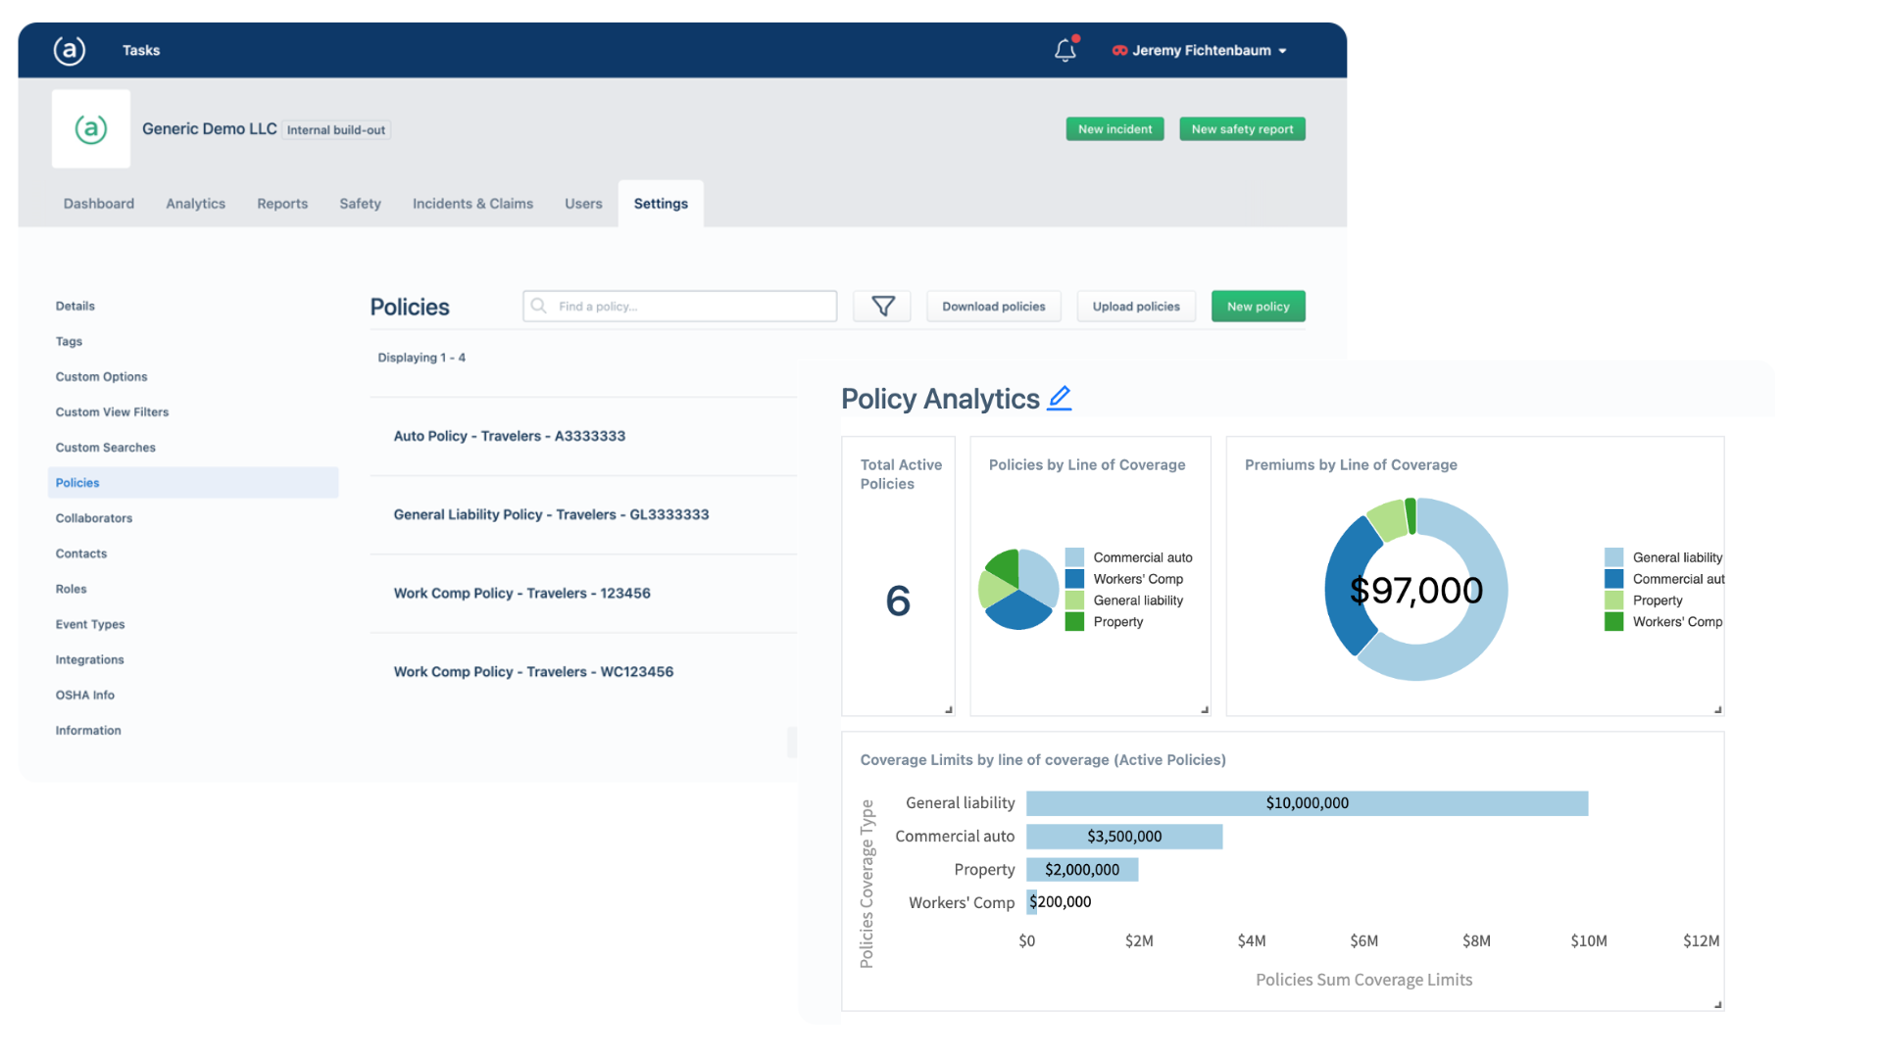Go to the Safety tab
The height and width of the screenshot is (1058, 1882).
tap(360, 204)
